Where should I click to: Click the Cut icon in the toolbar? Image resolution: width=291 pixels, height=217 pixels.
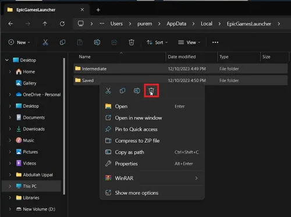pos(45,42)
